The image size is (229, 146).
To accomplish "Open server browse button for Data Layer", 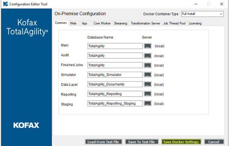I will pyautogui.click(x=148, y=84).
